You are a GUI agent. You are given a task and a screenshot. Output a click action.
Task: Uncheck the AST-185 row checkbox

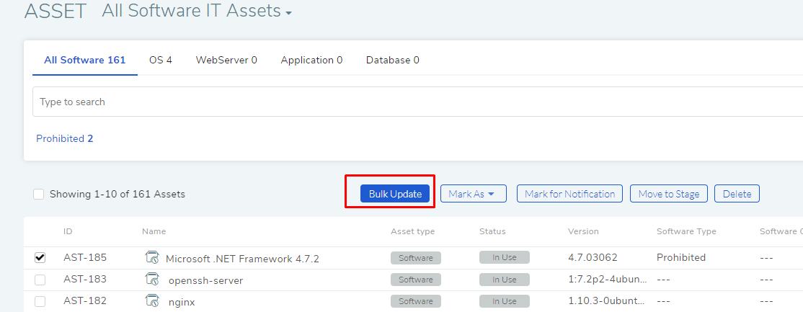tap(40, 258)
